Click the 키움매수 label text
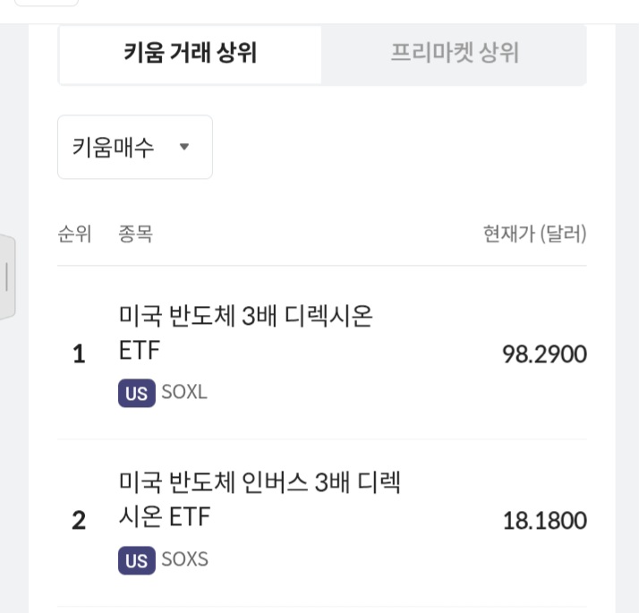The image size is (639, 613). coord(114,147)
